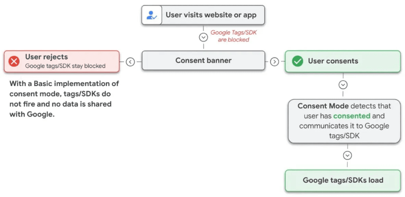Viewport: 405px width, 197px height.
Task: Click the User consents box
Action: 343,61
